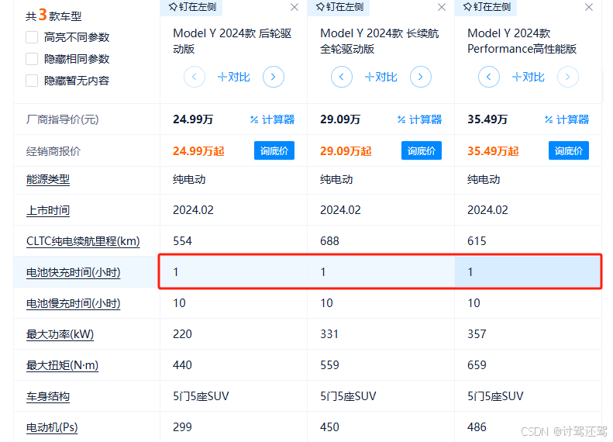613x442 pixels.
Task: Select the 24.99万起 dealer price
Action: pyautogui.click(x=198, y=151)
